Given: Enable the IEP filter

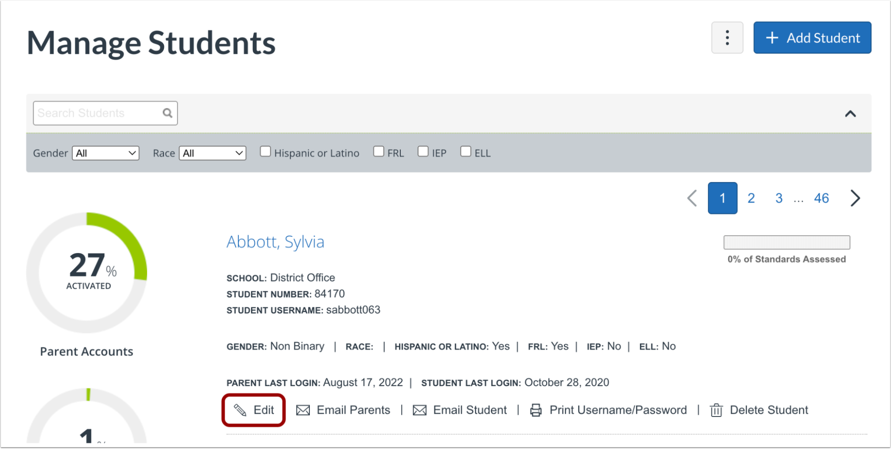Looking at the screenshot, I should [423, 151].
